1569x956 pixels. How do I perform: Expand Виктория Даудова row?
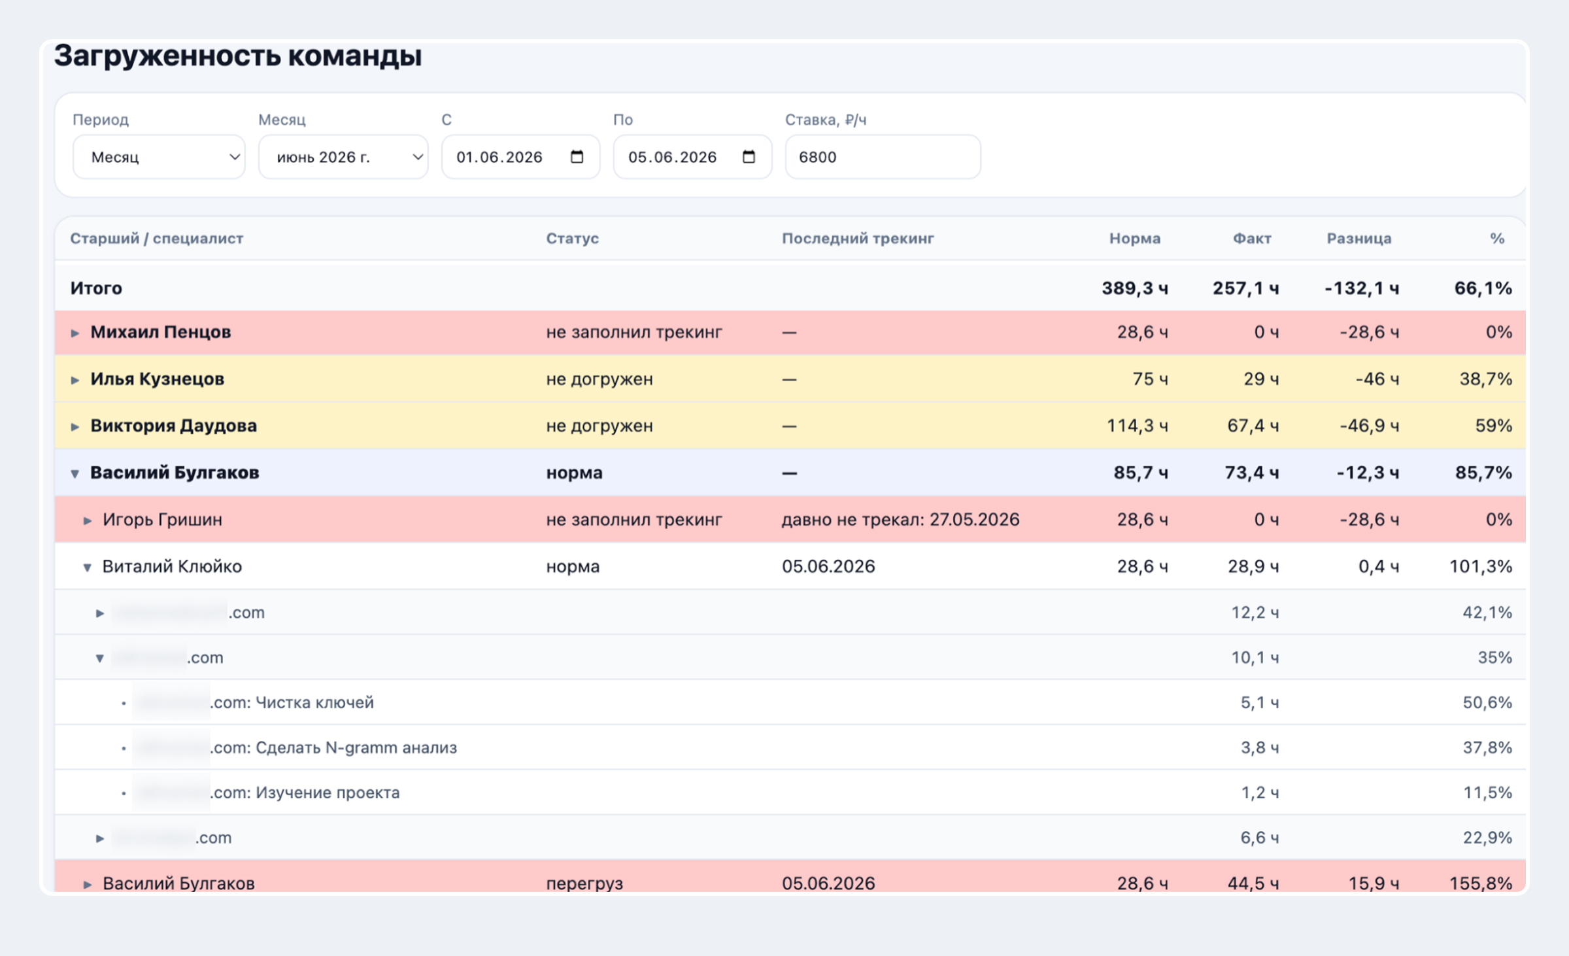(x=75, y=427)
